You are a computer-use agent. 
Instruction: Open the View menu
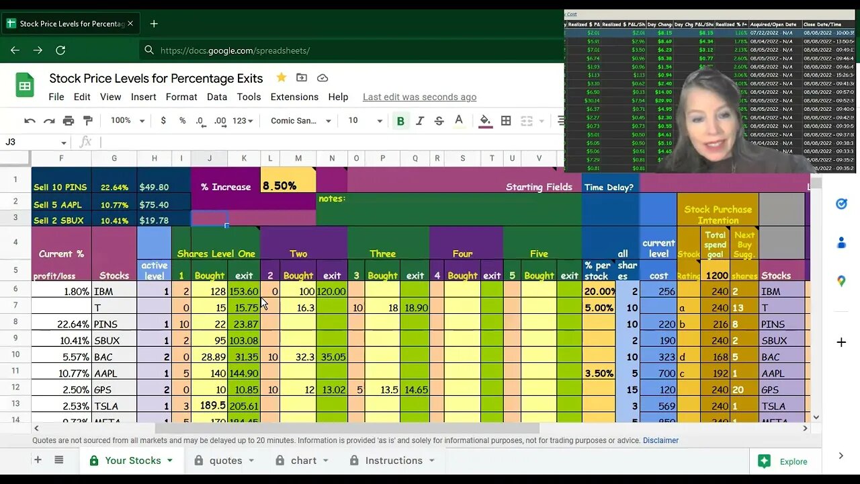point(111,97)
